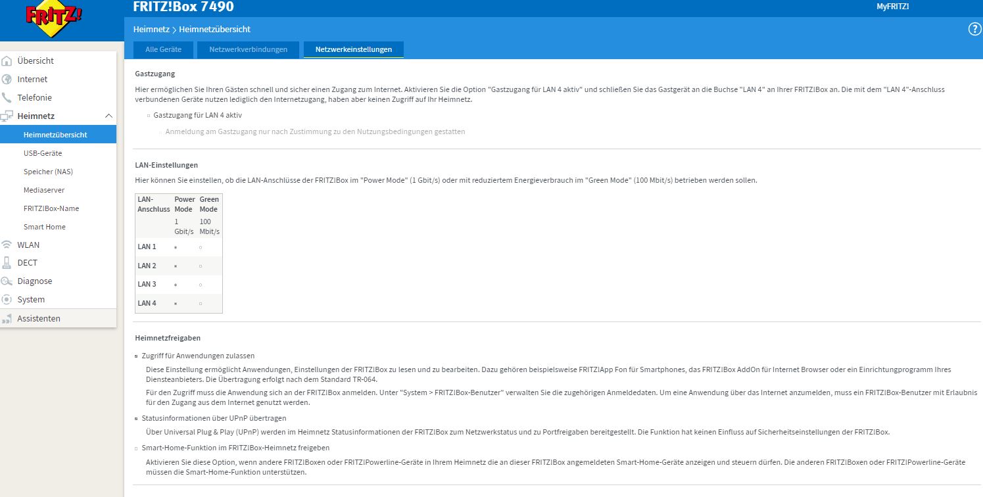Click the Heimnetzfreigaben section heading
Screen dimensions: 983x497
point(168,338)
